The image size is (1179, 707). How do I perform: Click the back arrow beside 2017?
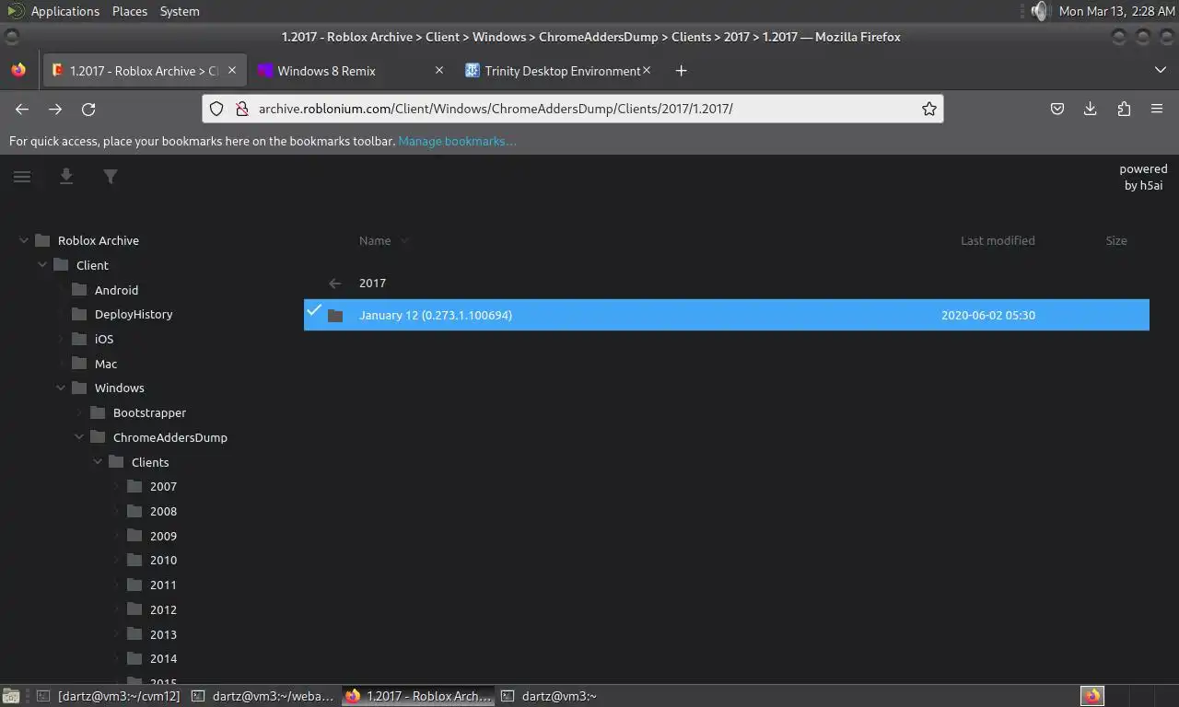(x=335, y=284)
